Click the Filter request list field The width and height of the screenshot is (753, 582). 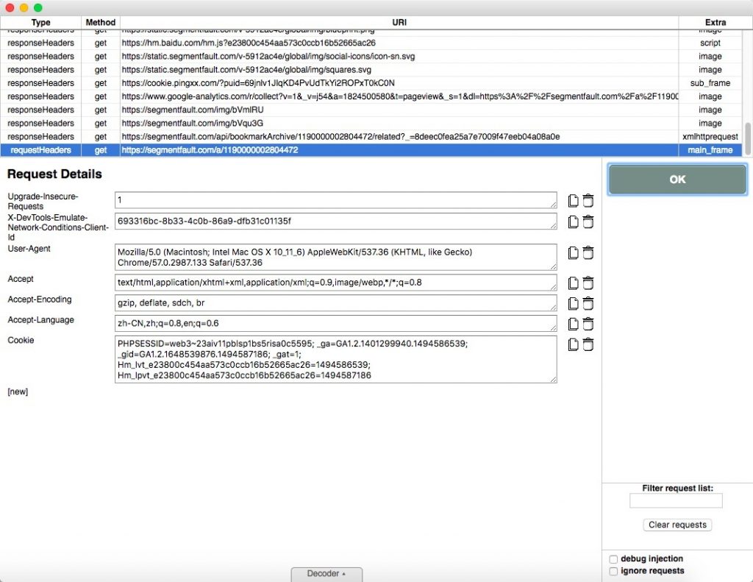point(676,501)
